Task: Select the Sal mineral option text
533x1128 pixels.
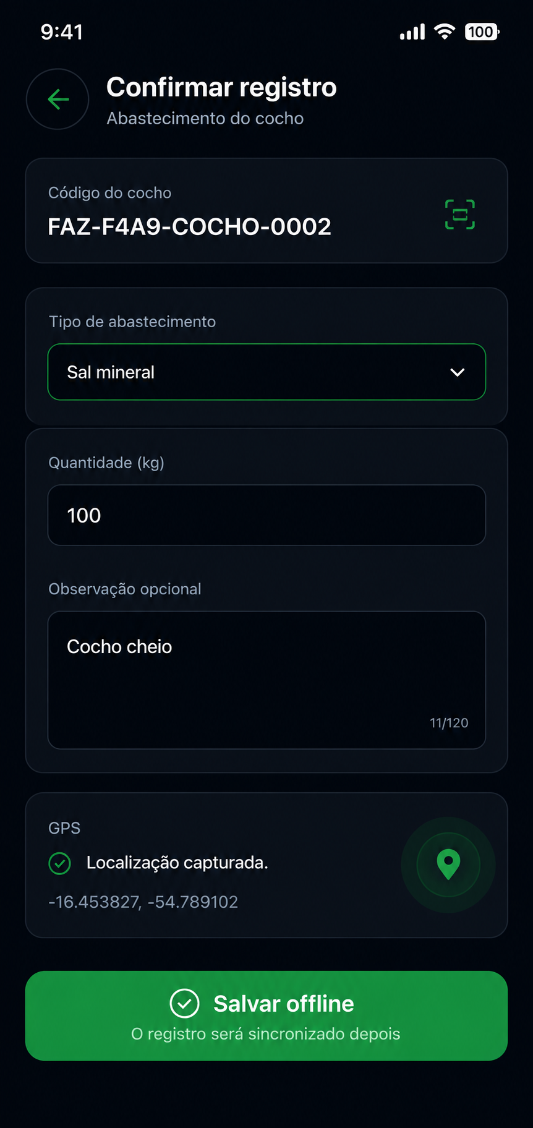Action: (111, 372)
